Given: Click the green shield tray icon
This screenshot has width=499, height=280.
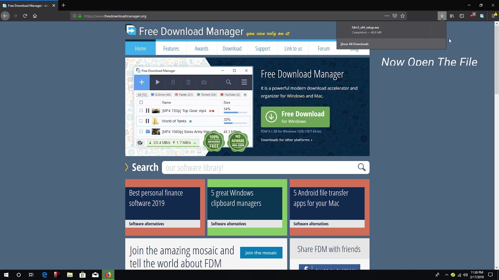Looking at the screenshot, I should tap(453, 275).
